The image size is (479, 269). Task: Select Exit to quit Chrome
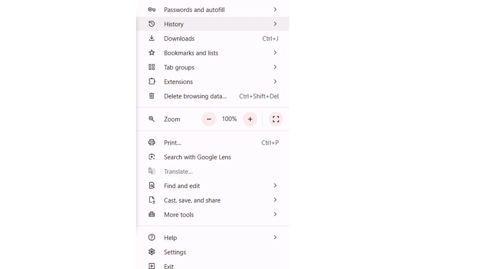[213, 265]
